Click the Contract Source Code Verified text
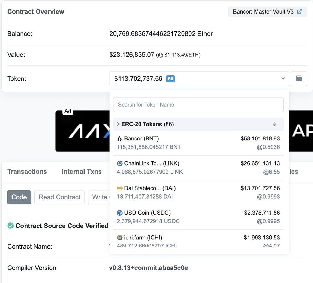The height and width of the screenshot is (283, 313). [x=62, y=226]
